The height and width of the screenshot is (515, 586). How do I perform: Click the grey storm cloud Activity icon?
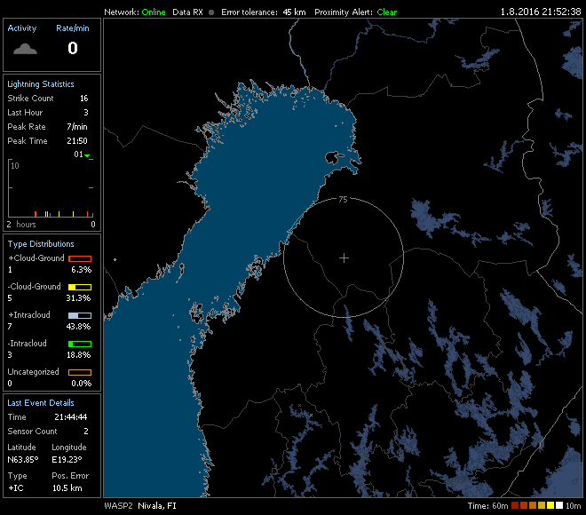click(25, 49)
